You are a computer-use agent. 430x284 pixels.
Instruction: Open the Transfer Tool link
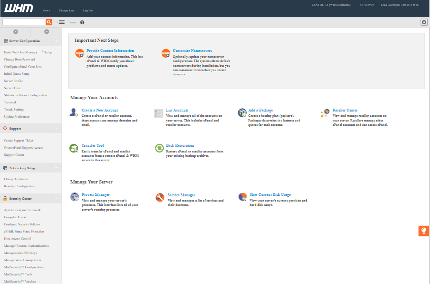click(93, 145)
